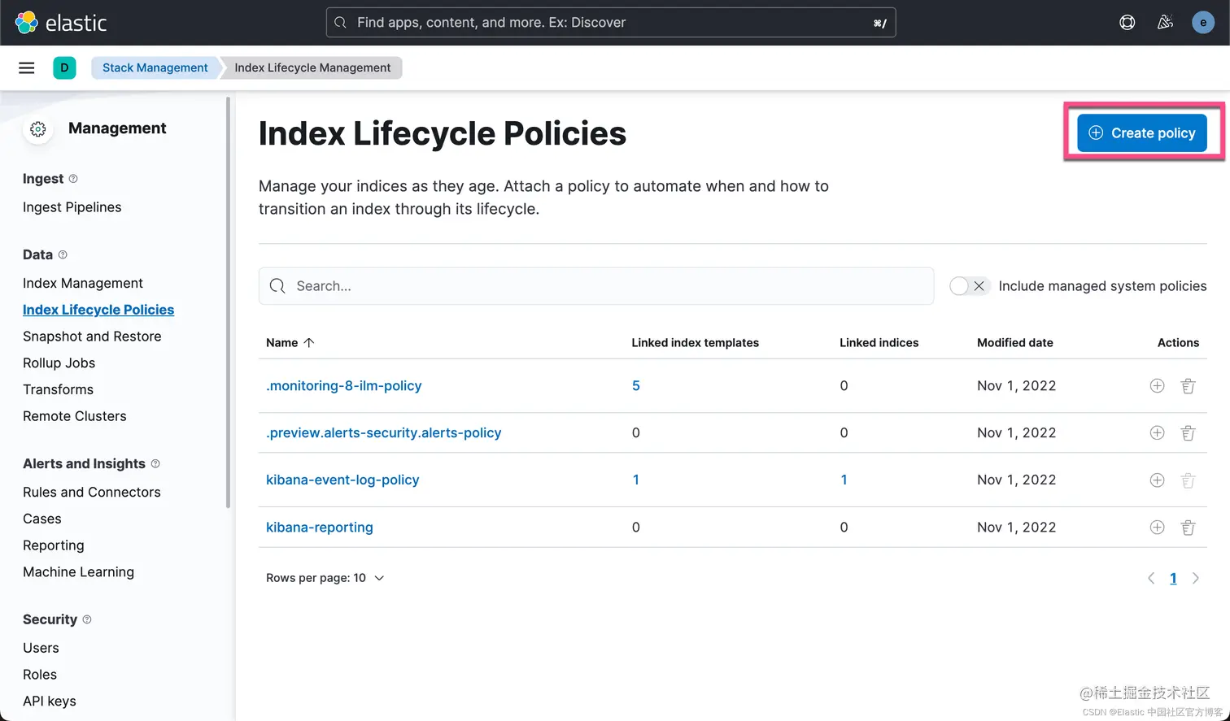The image size is (1230, 721).
Task: Click the policy Search field
Action: pos(596,286)
